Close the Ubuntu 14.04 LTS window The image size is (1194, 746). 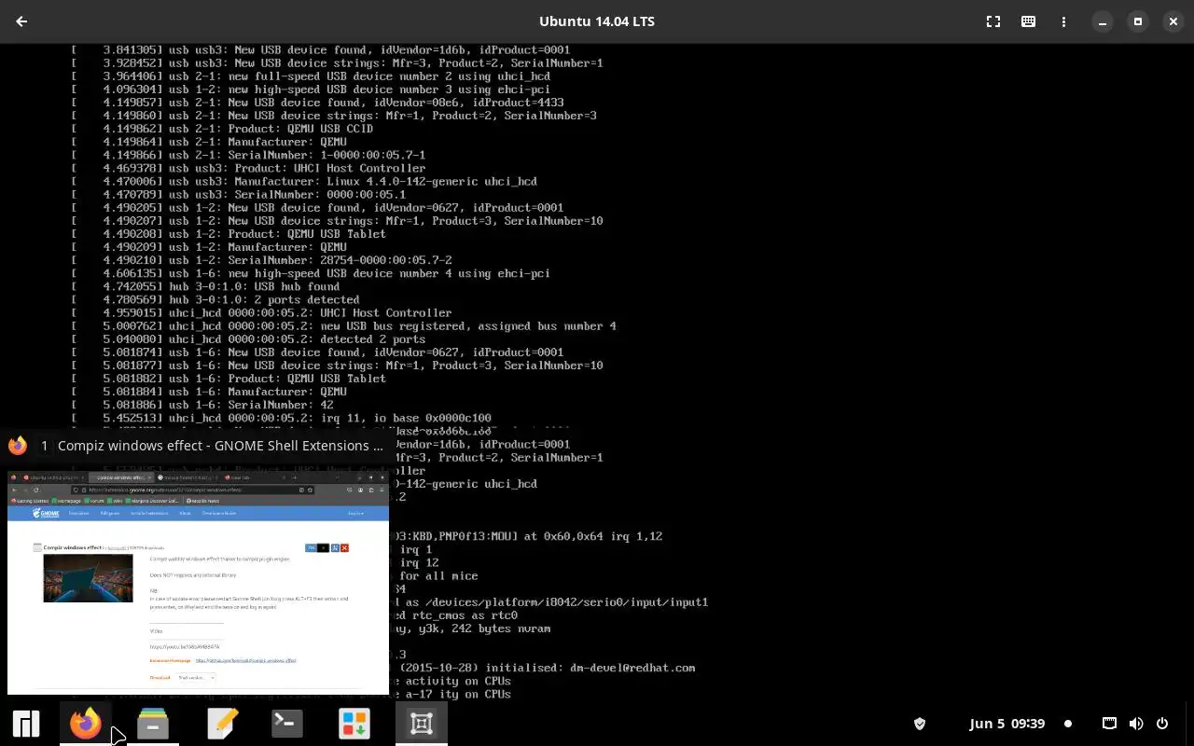click(x=1173, y=21)
